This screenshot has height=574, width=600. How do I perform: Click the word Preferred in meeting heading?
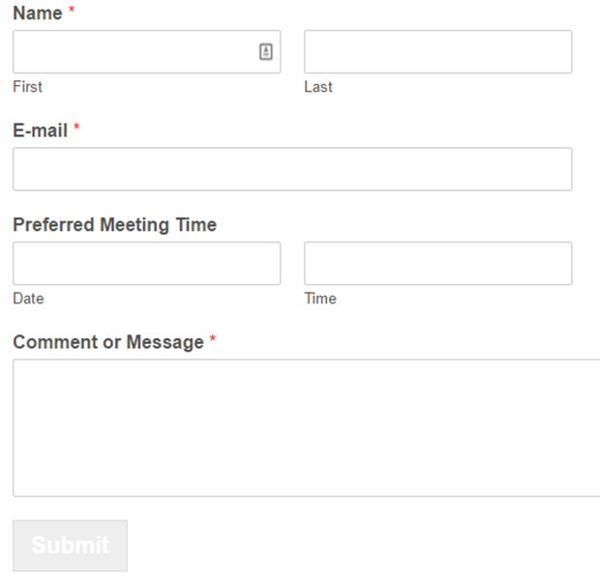pyautogui.click(x=53, y=225)
